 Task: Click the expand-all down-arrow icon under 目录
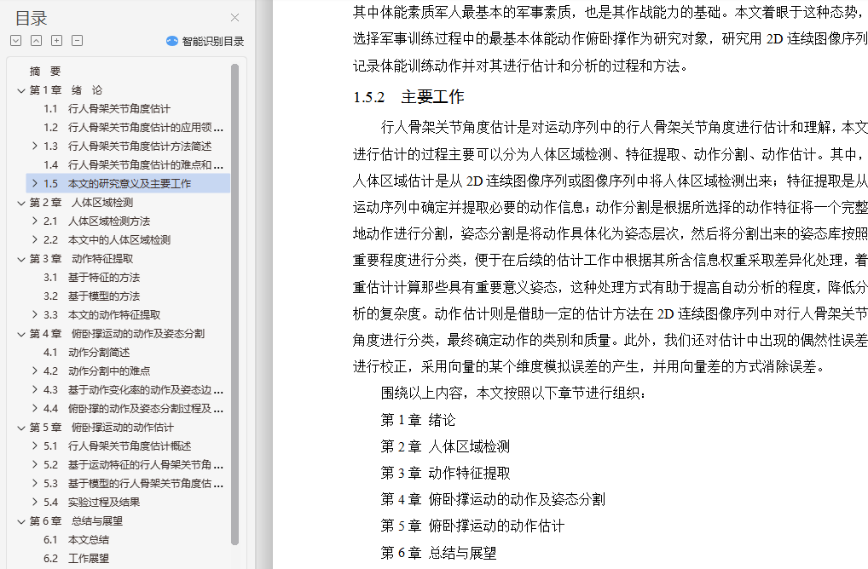[16, 40]
